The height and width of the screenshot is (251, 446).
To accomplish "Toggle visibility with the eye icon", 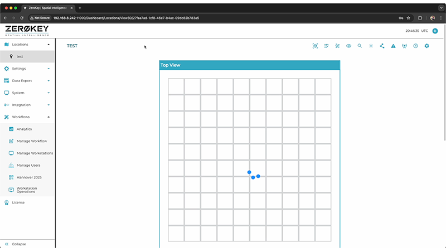I will point(348,46).
